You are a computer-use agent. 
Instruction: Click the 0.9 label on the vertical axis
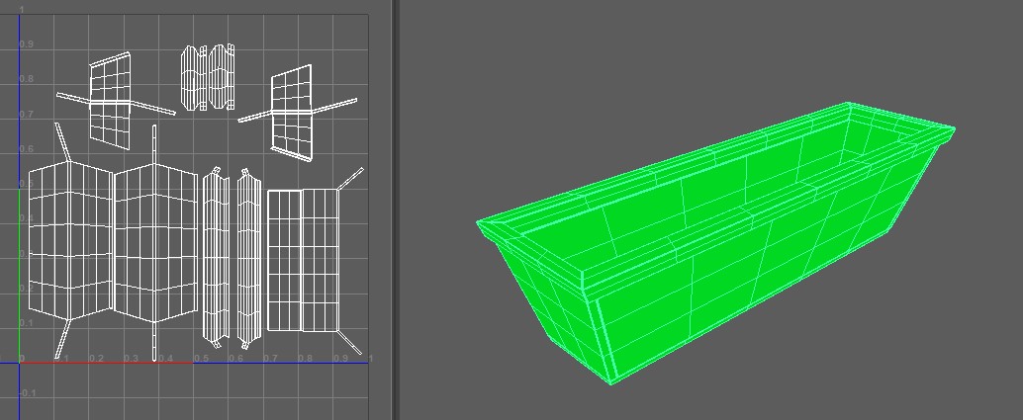pos(28,44)
